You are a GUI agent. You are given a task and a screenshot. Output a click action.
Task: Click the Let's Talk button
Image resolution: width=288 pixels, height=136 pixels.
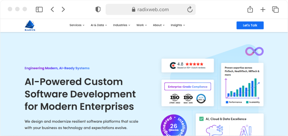coord(250,25)
